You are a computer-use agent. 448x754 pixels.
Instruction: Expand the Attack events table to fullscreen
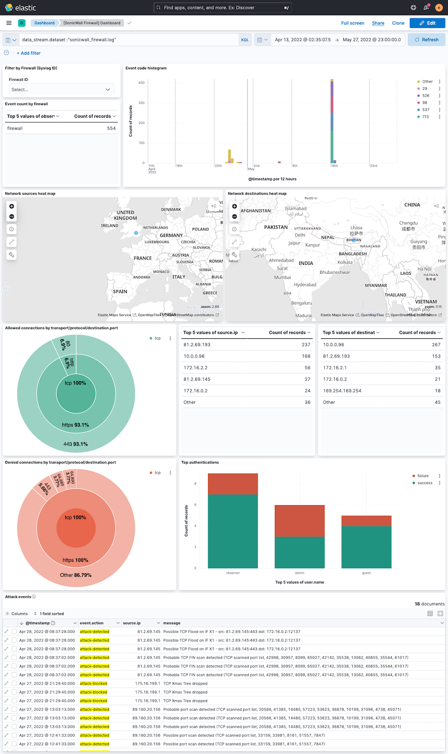tap(441, 613)
